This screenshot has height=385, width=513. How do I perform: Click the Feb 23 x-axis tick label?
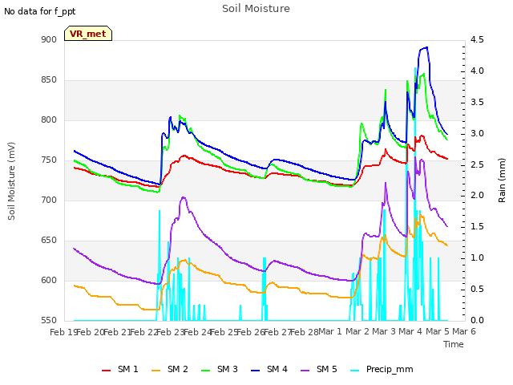point(171,332)
